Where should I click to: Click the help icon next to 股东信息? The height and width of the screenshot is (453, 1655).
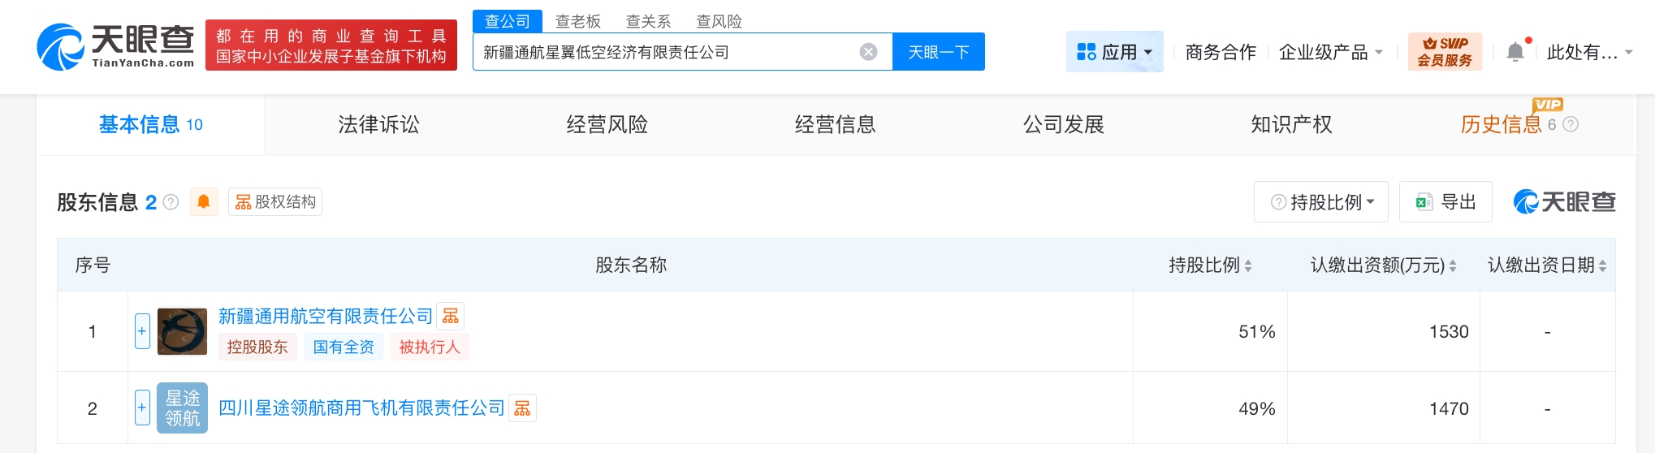[171, 202]
